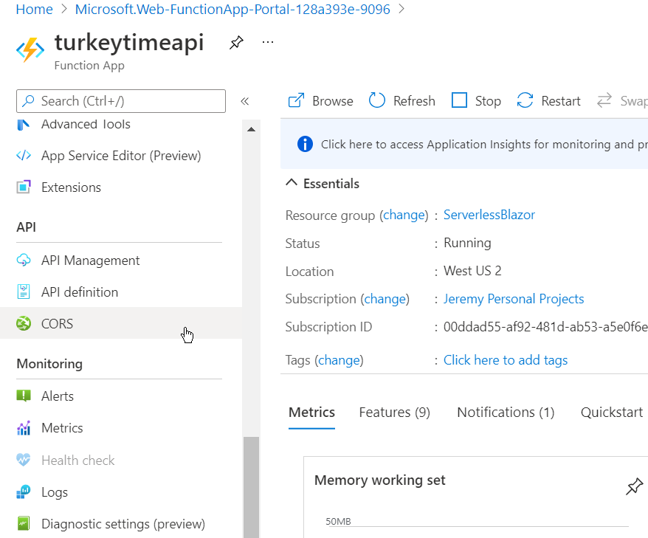Click the Refresh circular arrow icon

pyautogui.click(x=377, y=100)
